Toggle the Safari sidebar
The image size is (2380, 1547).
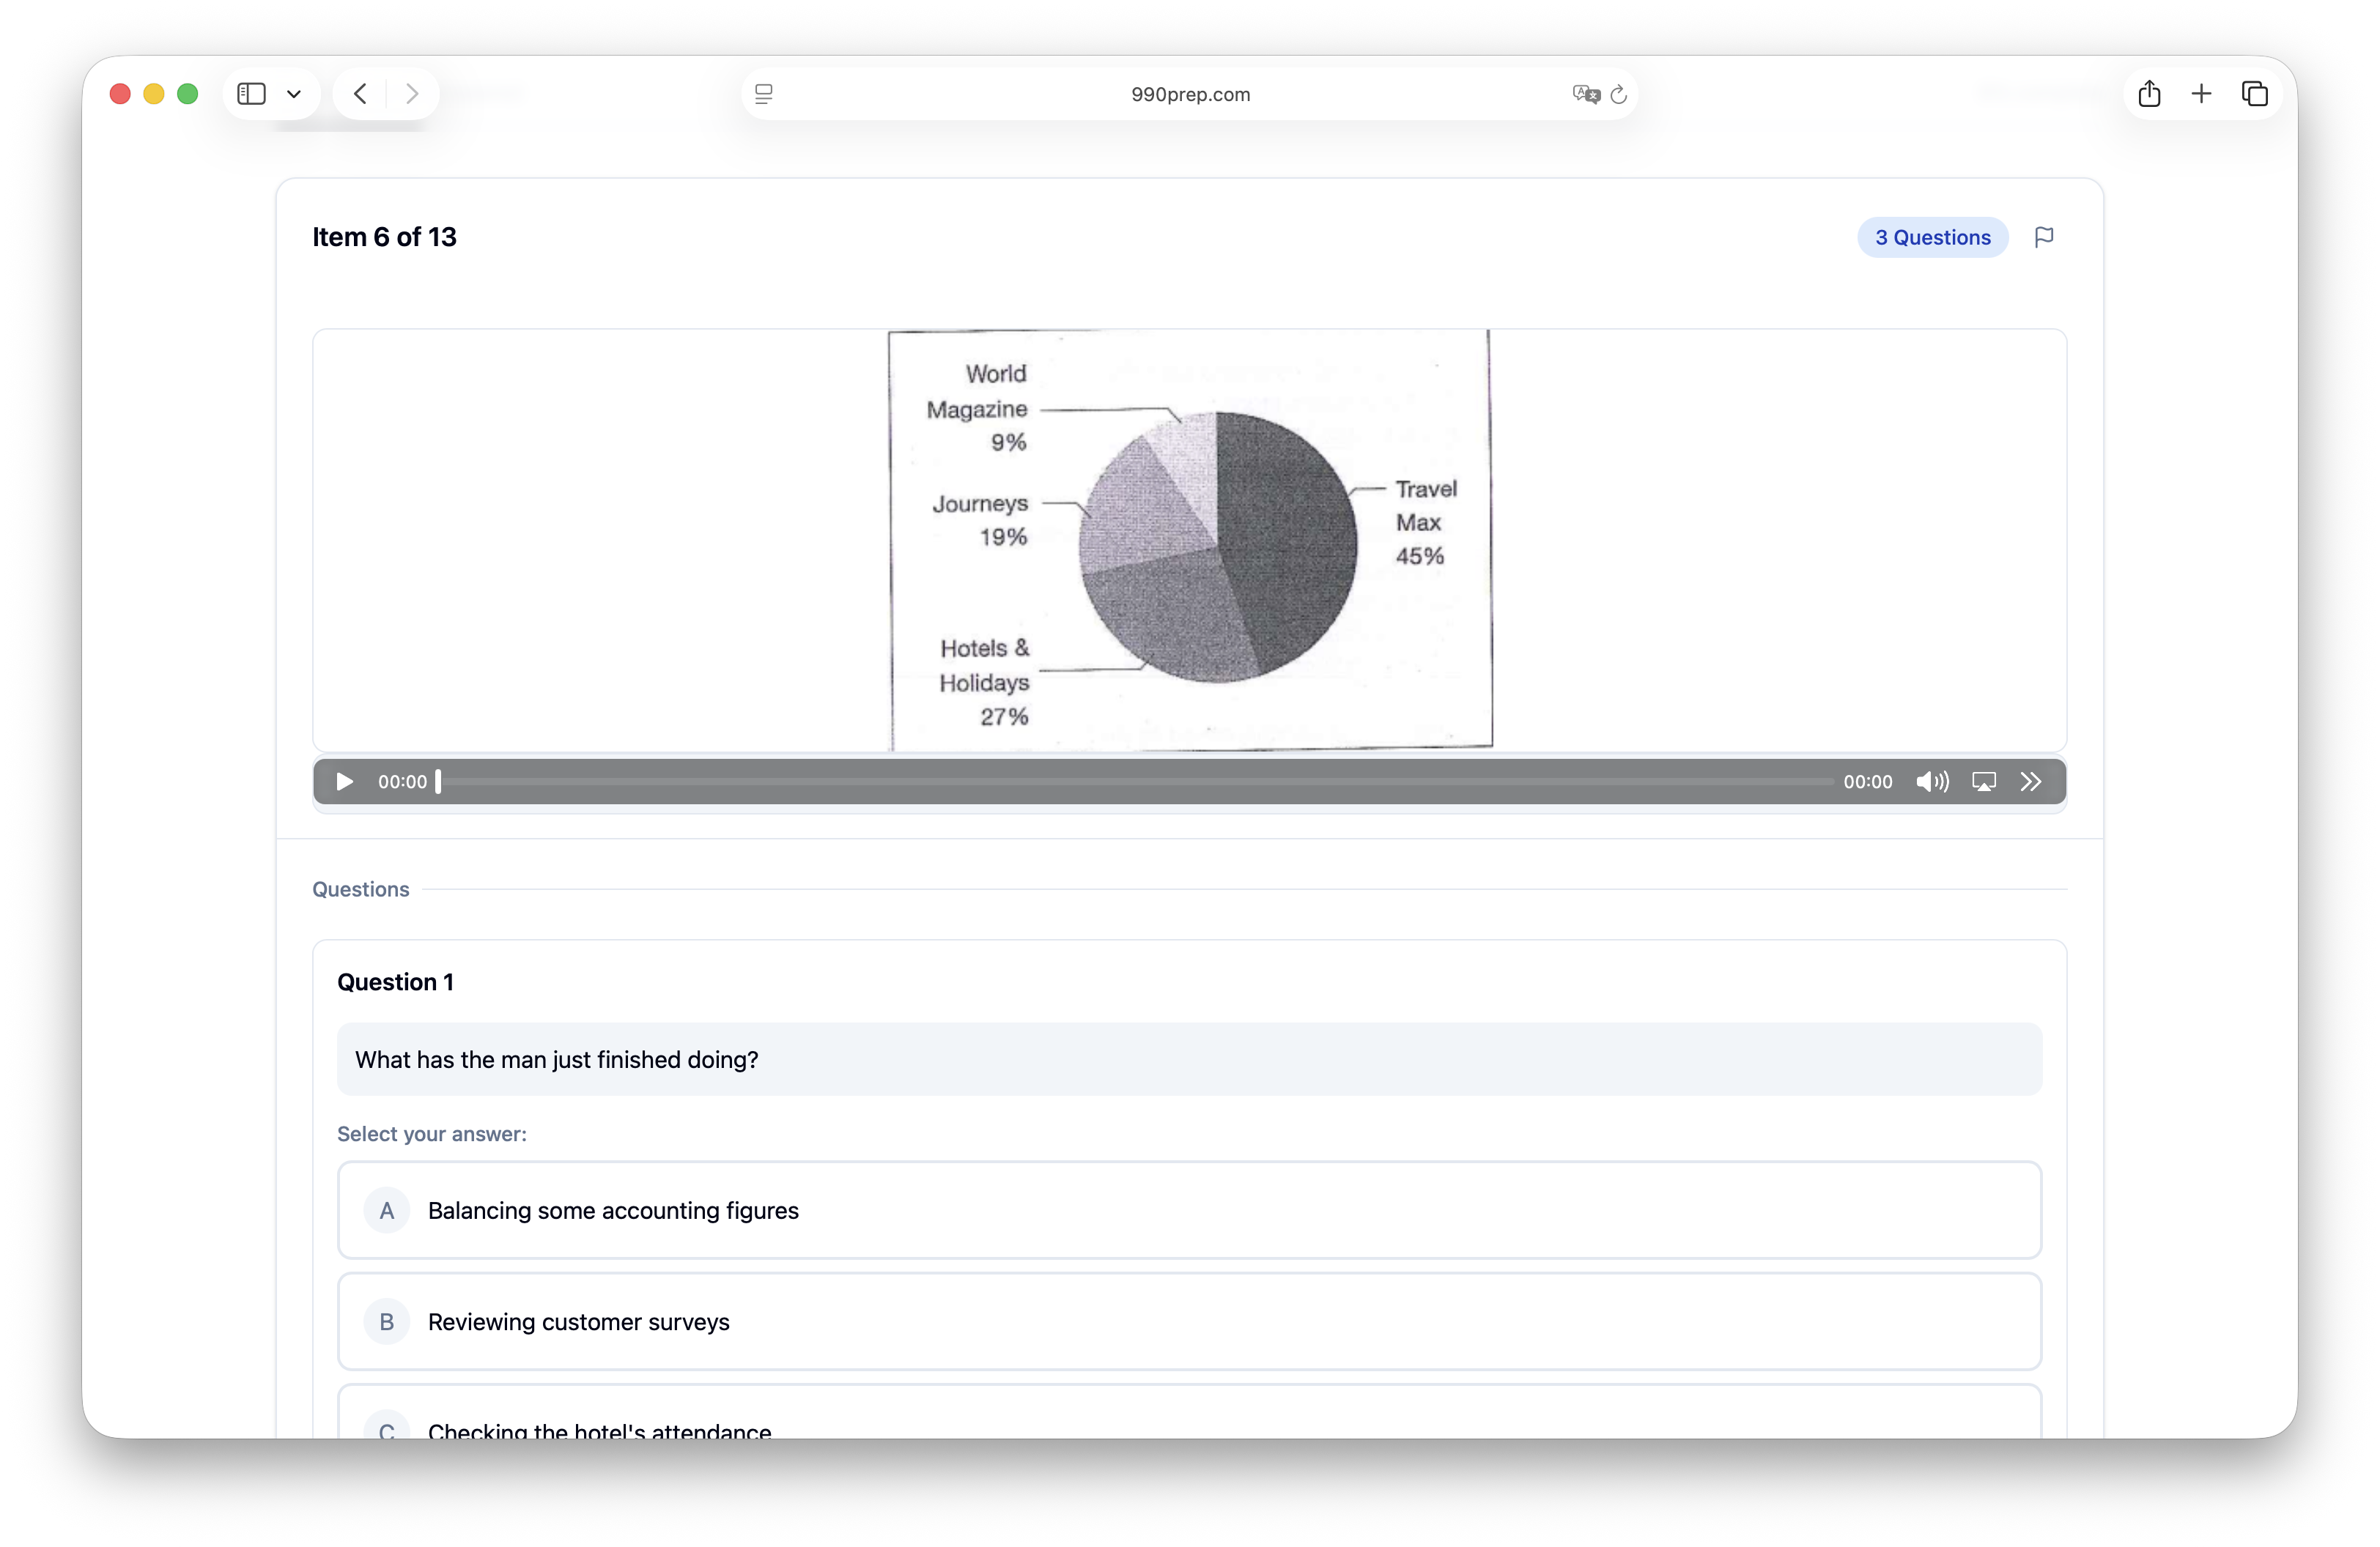pyautogui.click(x=251, y=94)
